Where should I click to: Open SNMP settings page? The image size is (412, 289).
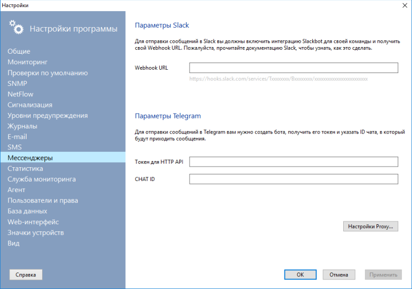[17, 84]
